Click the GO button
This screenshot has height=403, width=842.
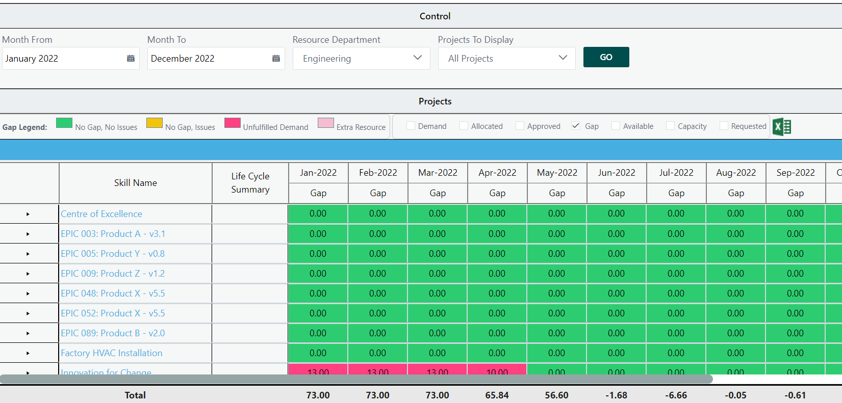click(606, 57)
